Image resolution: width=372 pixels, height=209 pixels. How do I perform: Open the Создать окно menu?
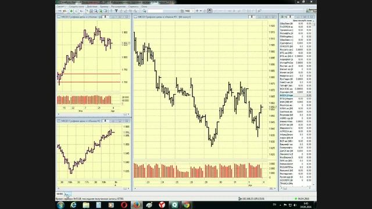coord(76,6)
